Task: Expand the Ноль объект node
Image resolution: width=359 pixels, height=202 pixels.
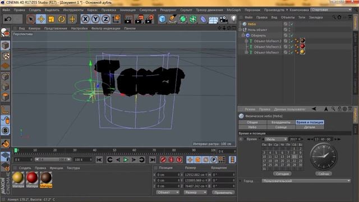Action: tap(240, 30)
